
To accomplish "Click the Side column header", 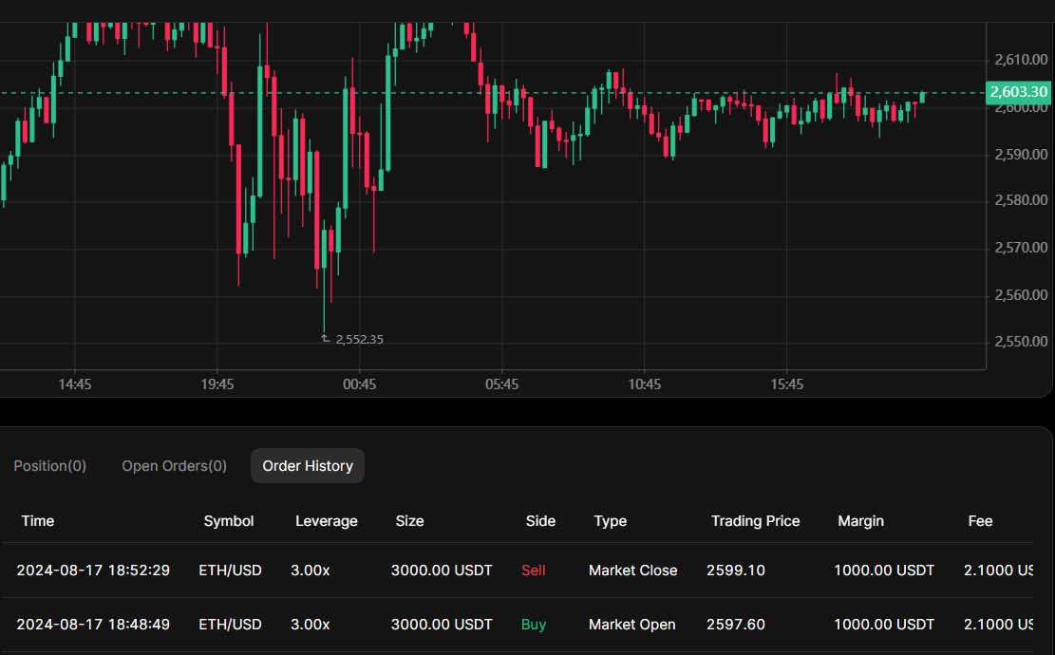I will (x=540, y=520).
